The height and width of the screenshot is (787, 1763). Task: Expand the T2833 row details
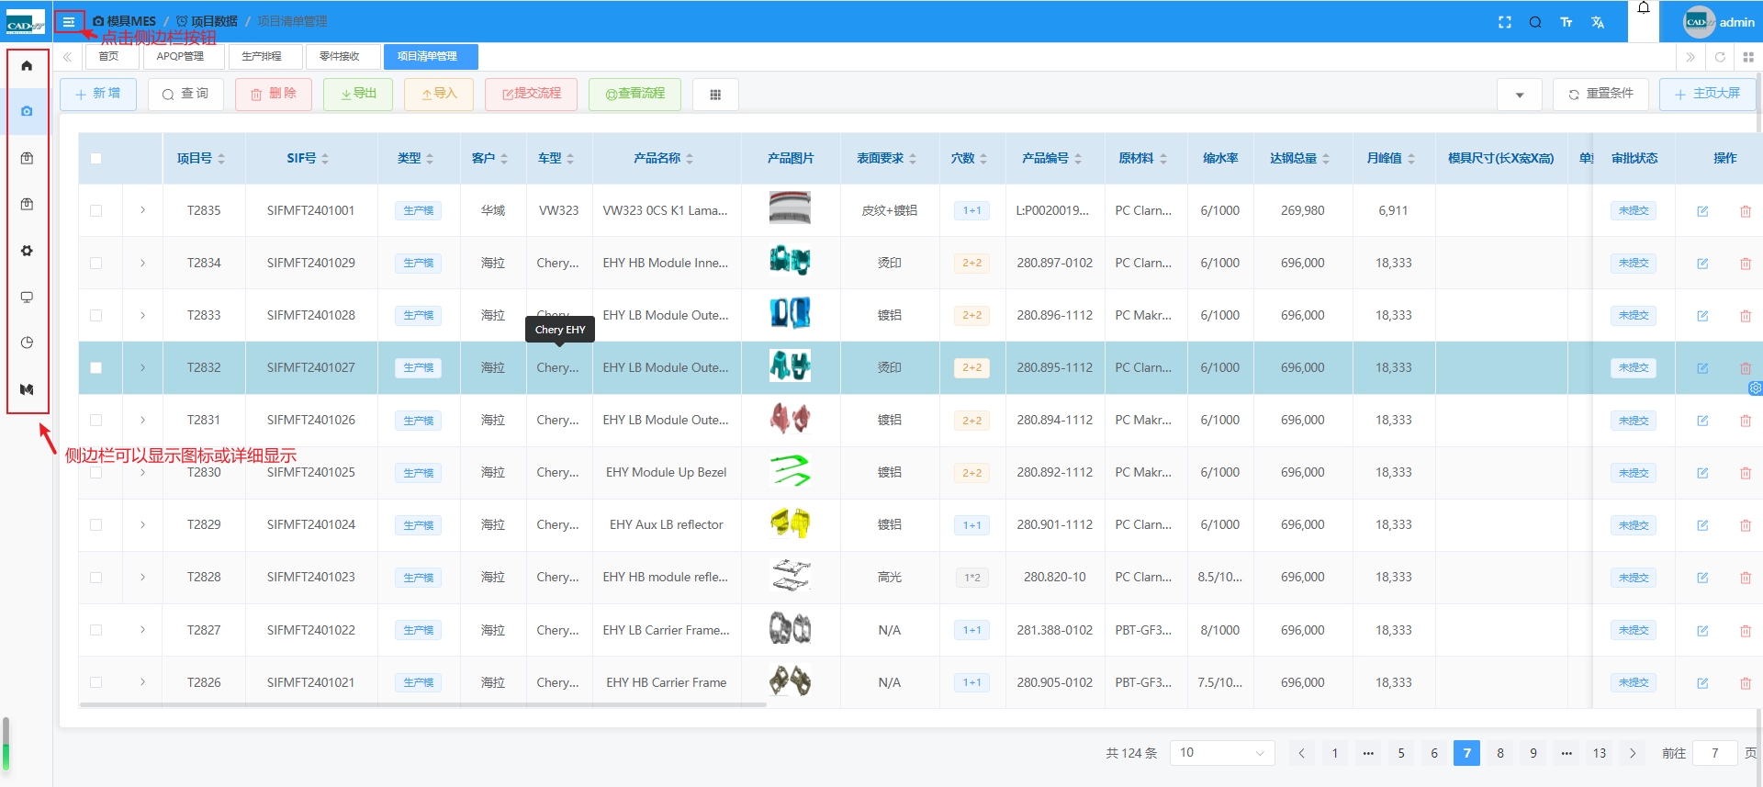pos(142,315)
